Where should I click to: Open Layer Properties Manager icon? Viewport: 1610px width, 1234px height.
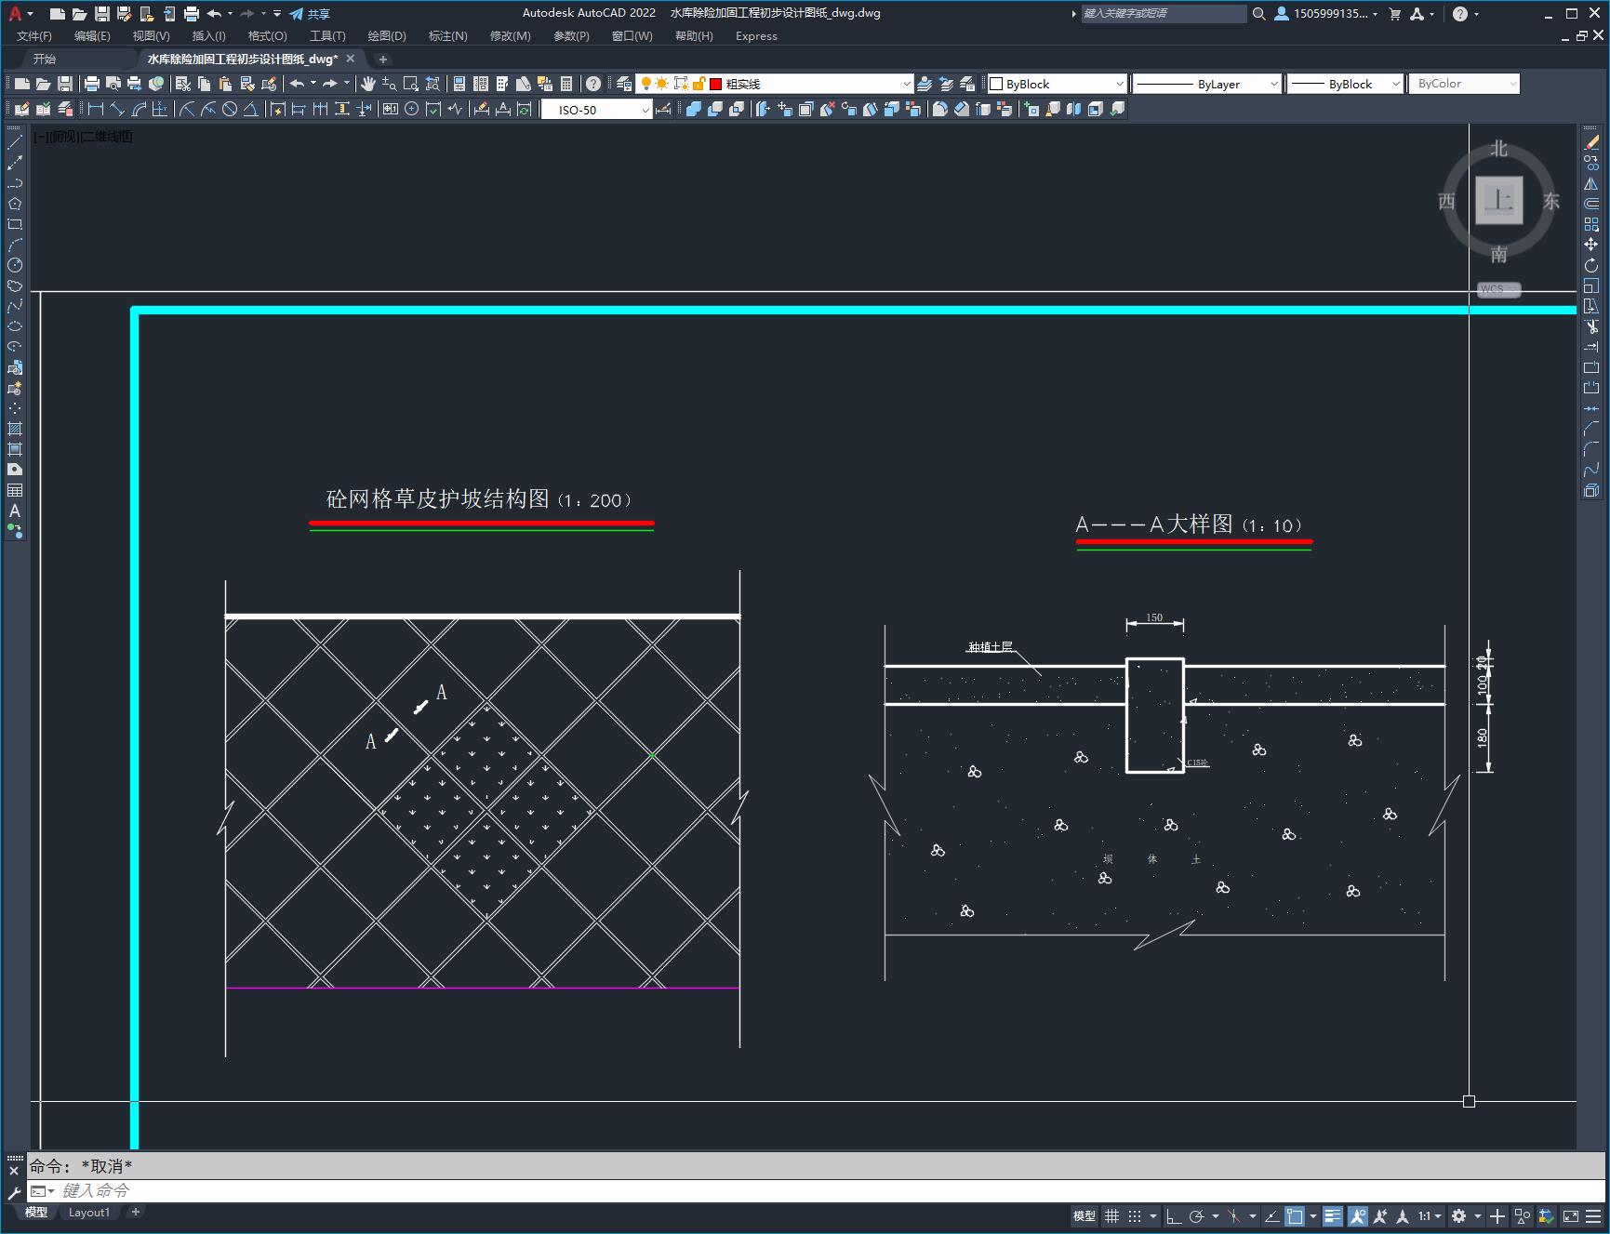point(624,84)
